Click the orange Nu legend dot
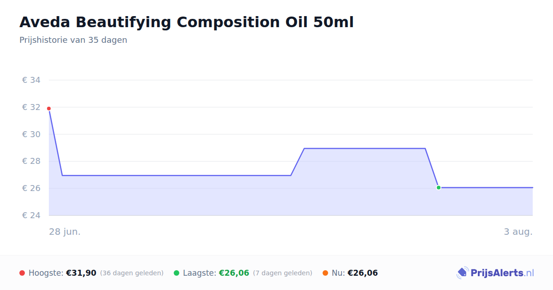Screen dimensions: 553x290 (x=325, y=273)
